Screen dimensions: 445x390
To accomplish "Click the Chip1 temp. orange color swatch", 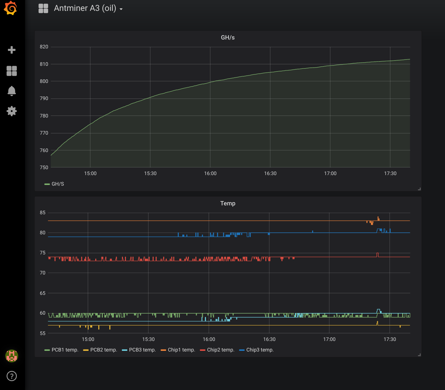I will [163, 350].
